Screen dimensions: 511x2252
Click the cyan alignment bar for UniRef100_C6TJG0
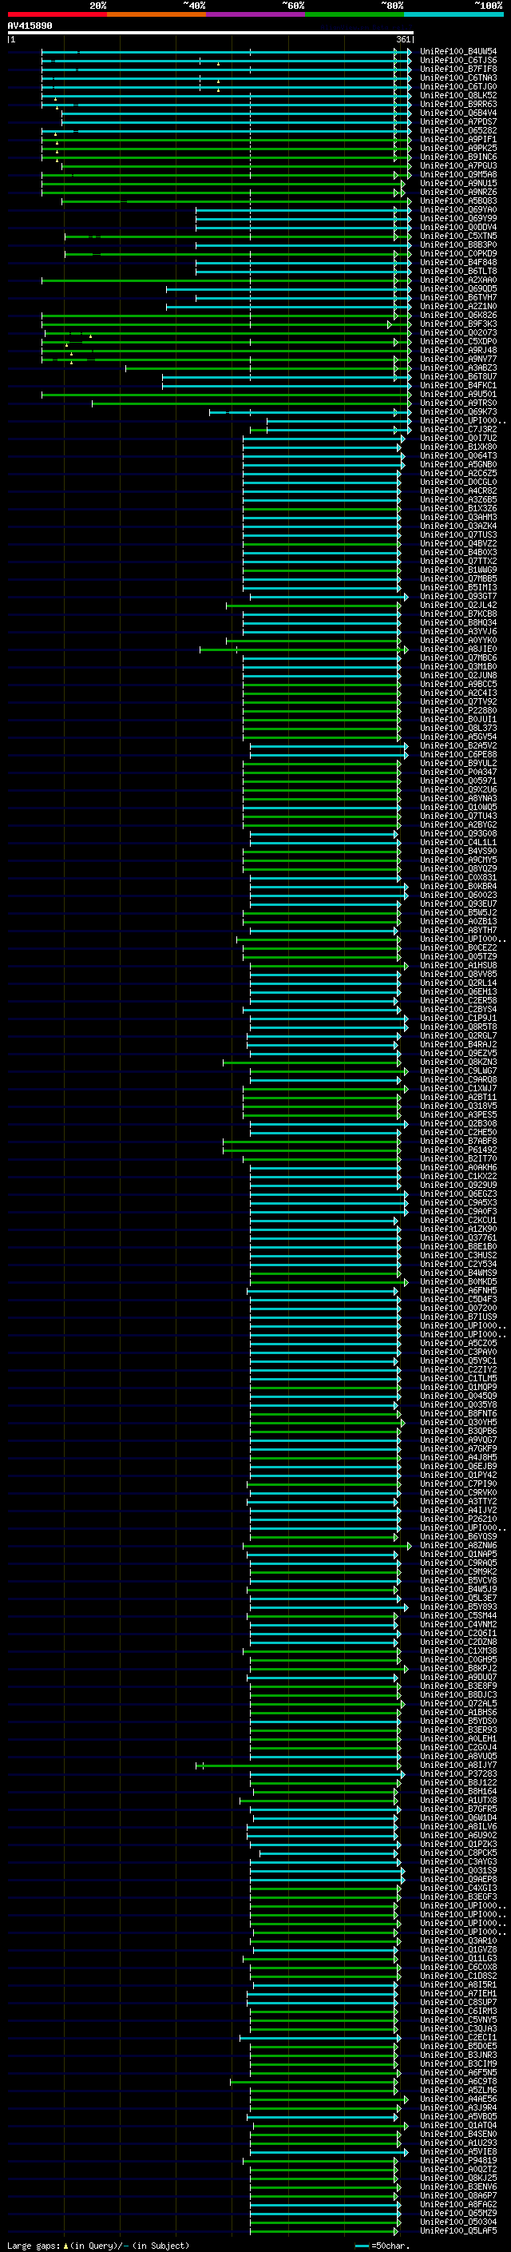[226, 86]
